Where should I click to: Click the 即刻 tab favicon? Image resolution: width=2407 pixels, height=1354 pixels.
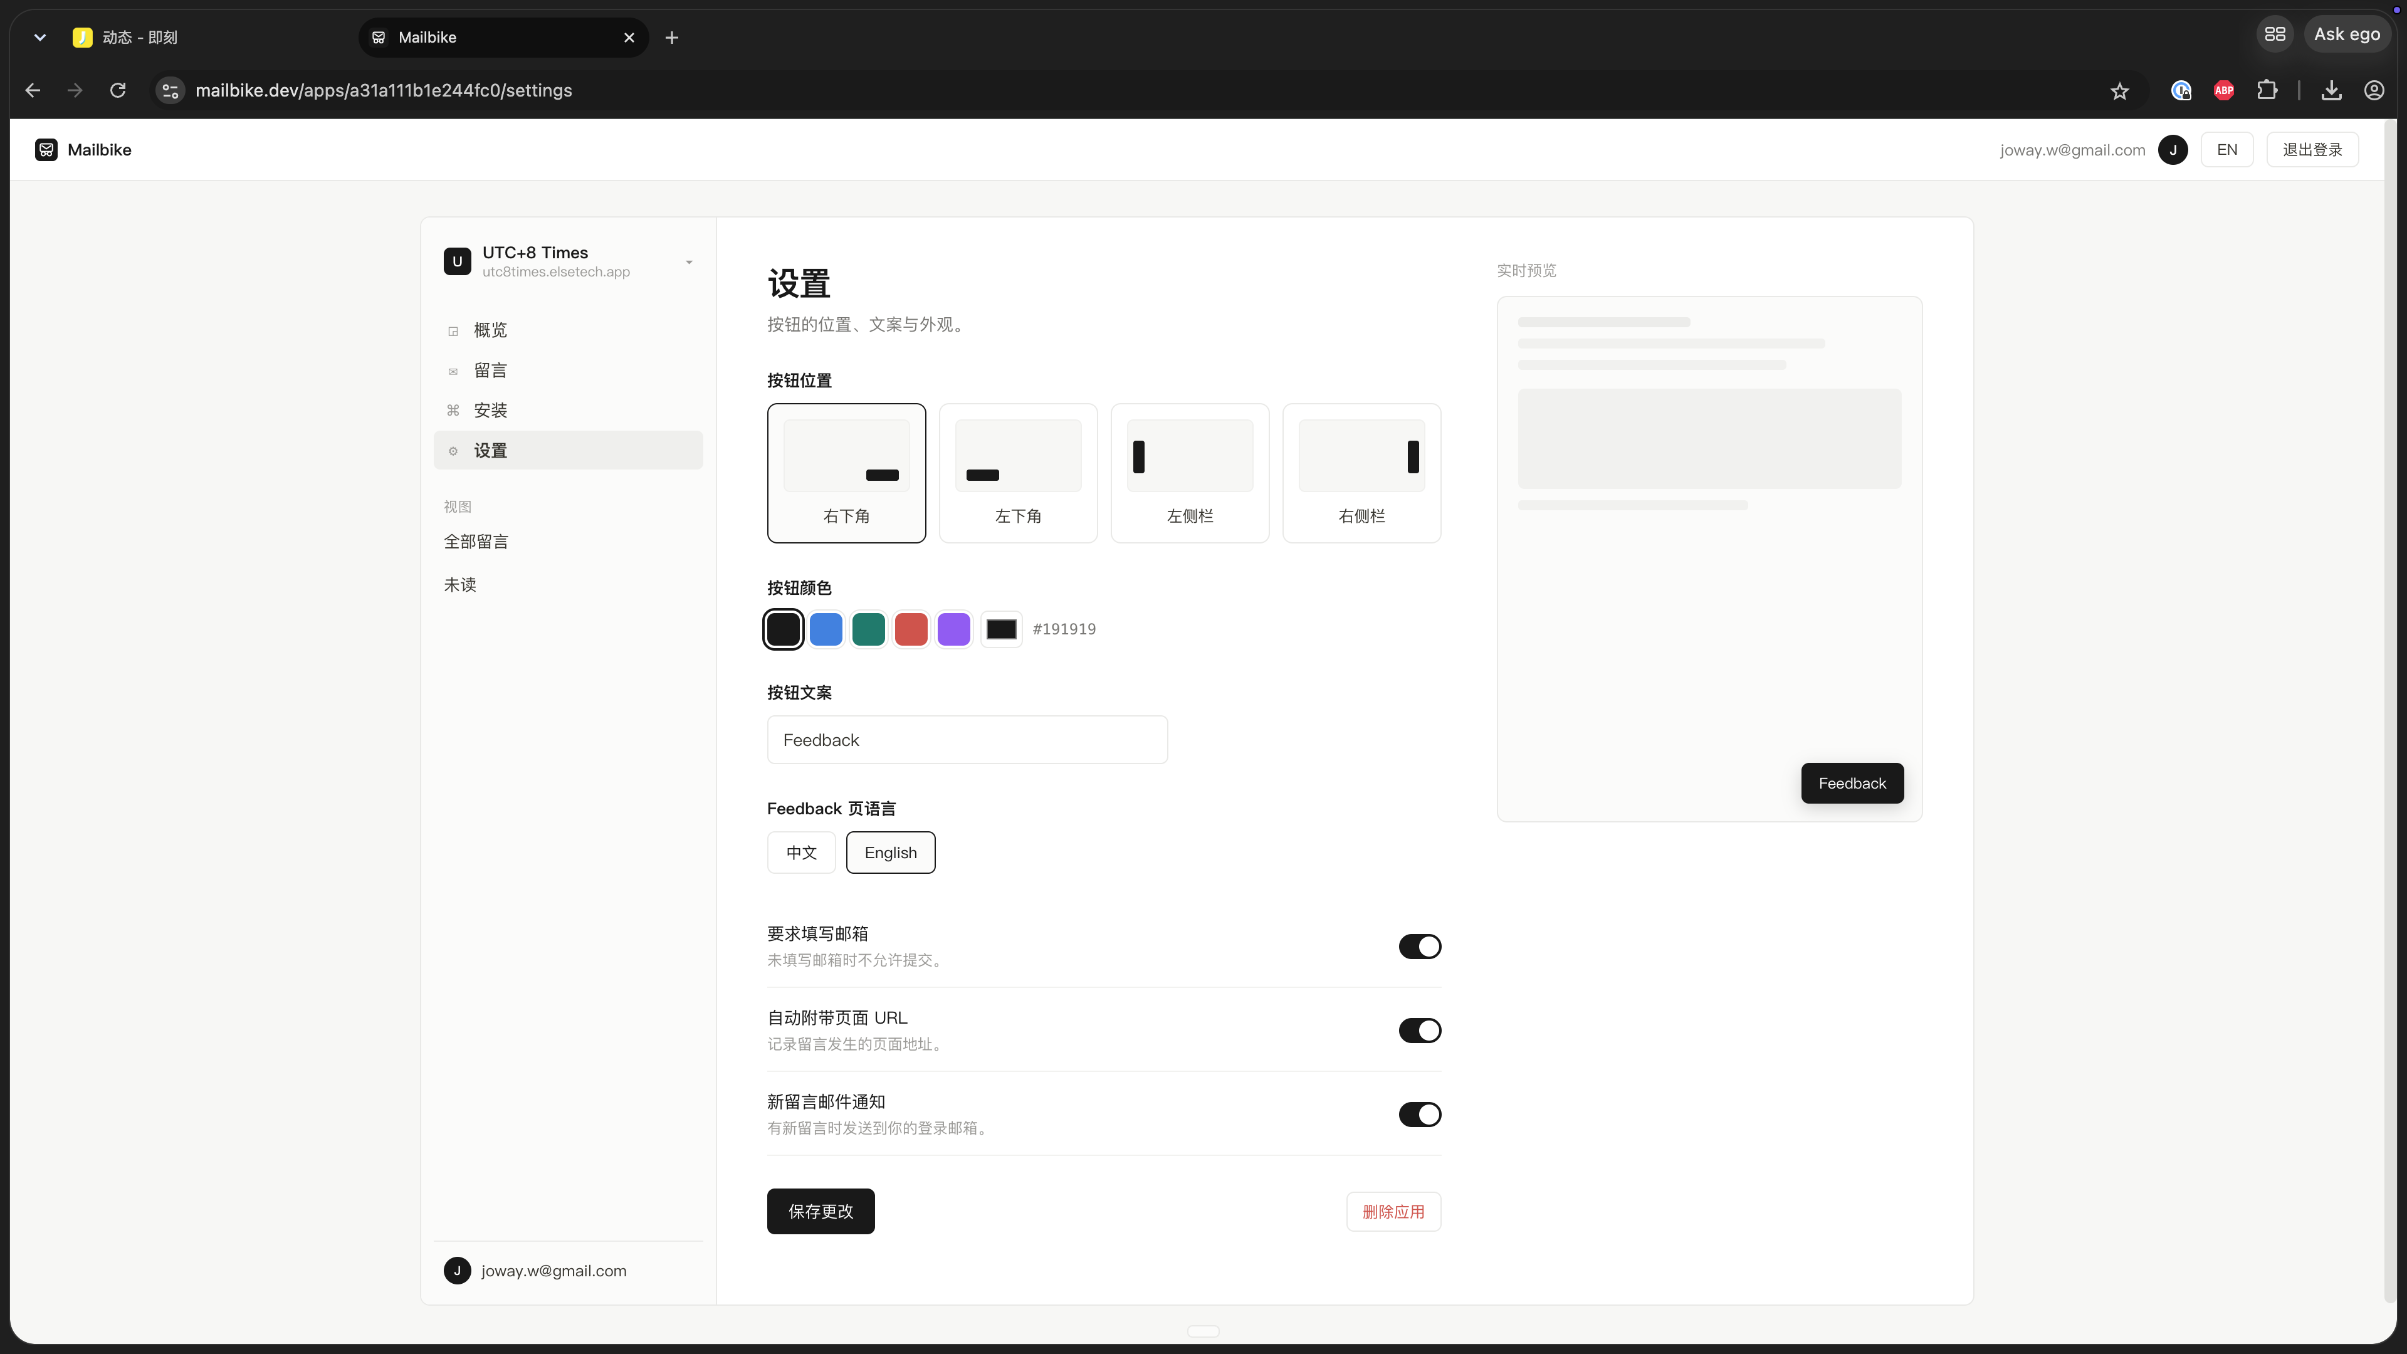82,38
